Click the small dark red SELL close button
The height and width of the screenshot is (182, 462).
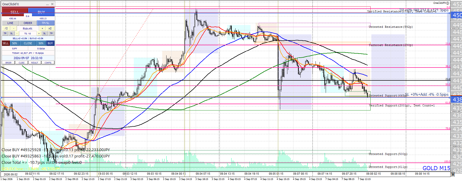click(x=6, y=43)
